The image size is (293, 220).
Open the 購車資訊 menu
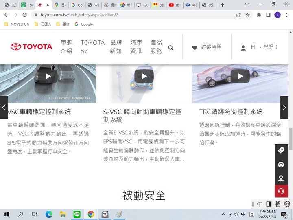coord(136,47)
